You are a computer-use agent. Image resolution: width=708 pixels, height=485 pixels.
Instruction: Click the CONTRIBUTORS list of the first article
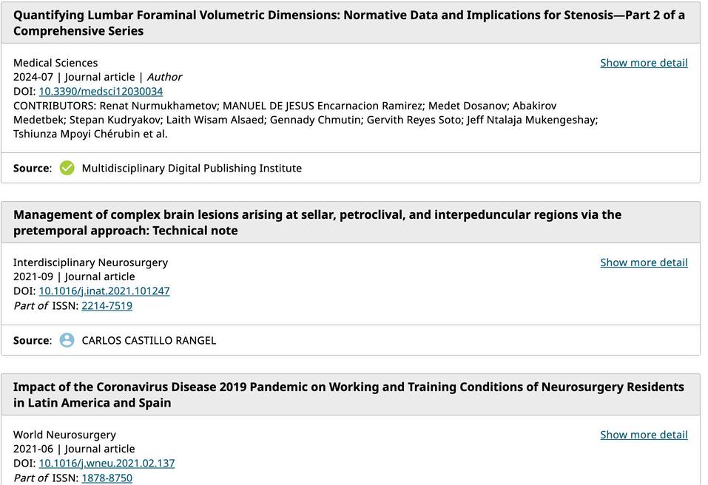point(305,120)
